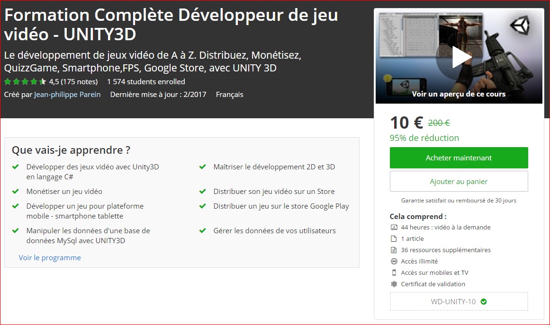Click Certificat de validation text
The width and height of the screenshot is (550, 325).
click(x=433, y=284)
